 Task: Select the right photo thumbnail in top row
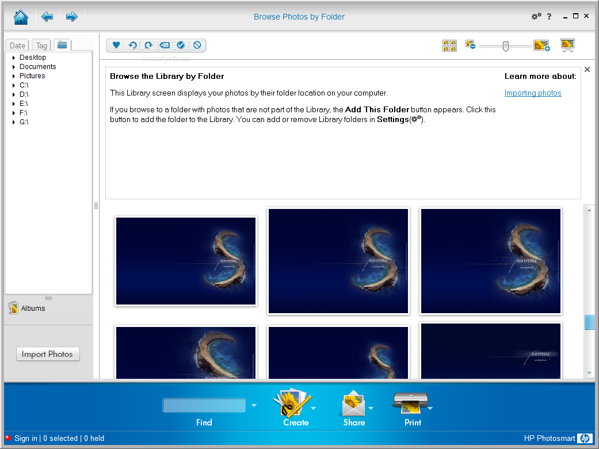[490, 261]
